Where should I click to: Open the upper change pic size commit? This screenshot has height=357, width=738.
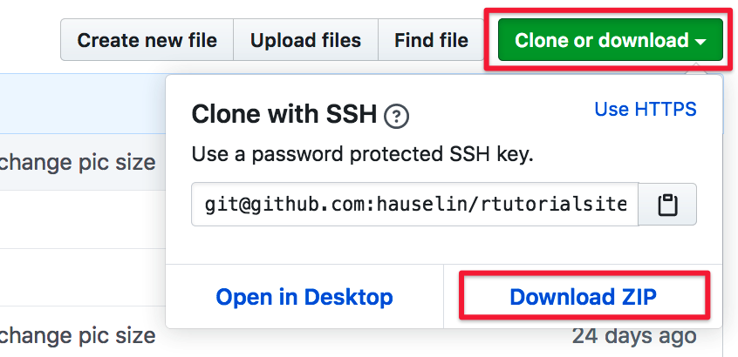point(78,163)
